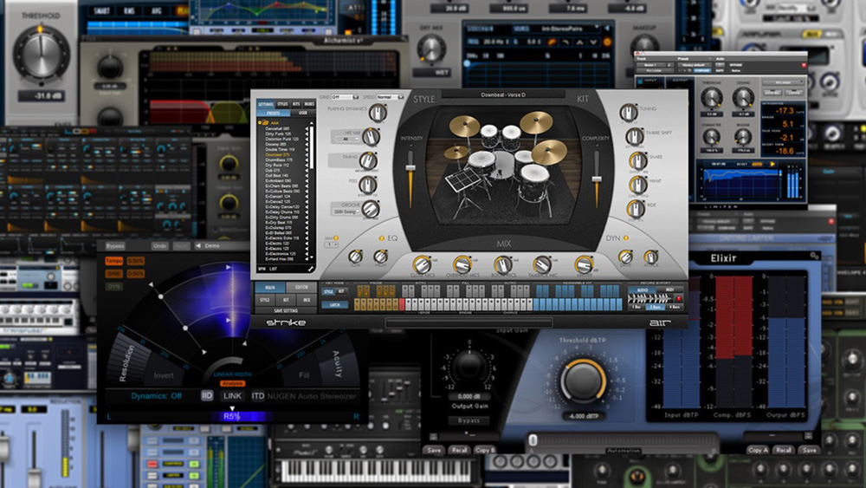Screen dimensions: 866x488
Task: Toggle the LINK button in NUGEN Stereoizer
Action: pos(232,396)
